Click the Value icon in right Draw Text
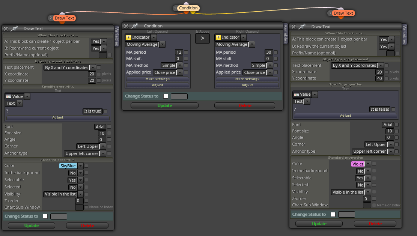 coord(296,94)
